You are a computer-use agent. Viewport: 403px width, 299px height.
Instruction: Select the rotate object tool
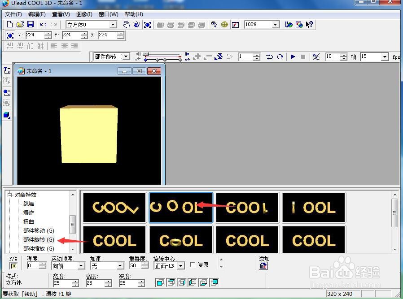tap(136, 25)
